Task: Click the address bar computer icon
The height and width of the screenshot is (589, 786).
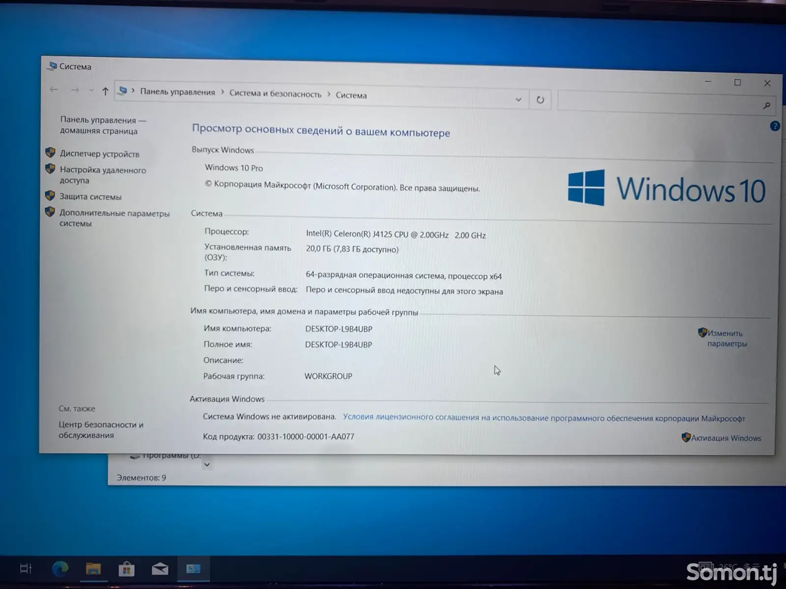Action: click(x=123, y=91)
